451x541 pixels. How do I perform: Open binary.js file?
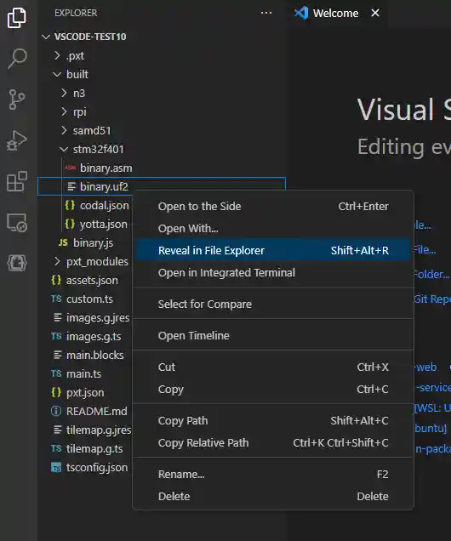pos(93,243)
